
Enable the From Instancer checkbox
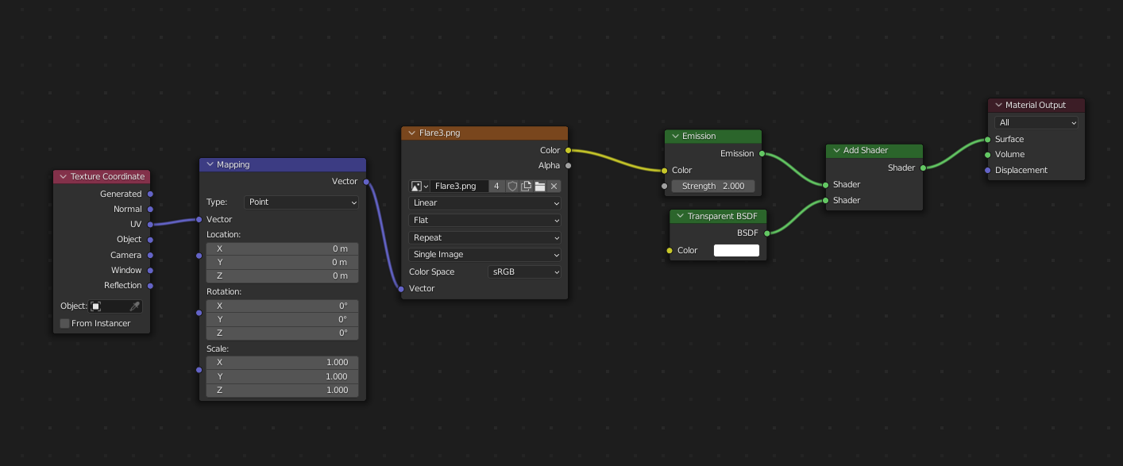click(x=65, y=323)
